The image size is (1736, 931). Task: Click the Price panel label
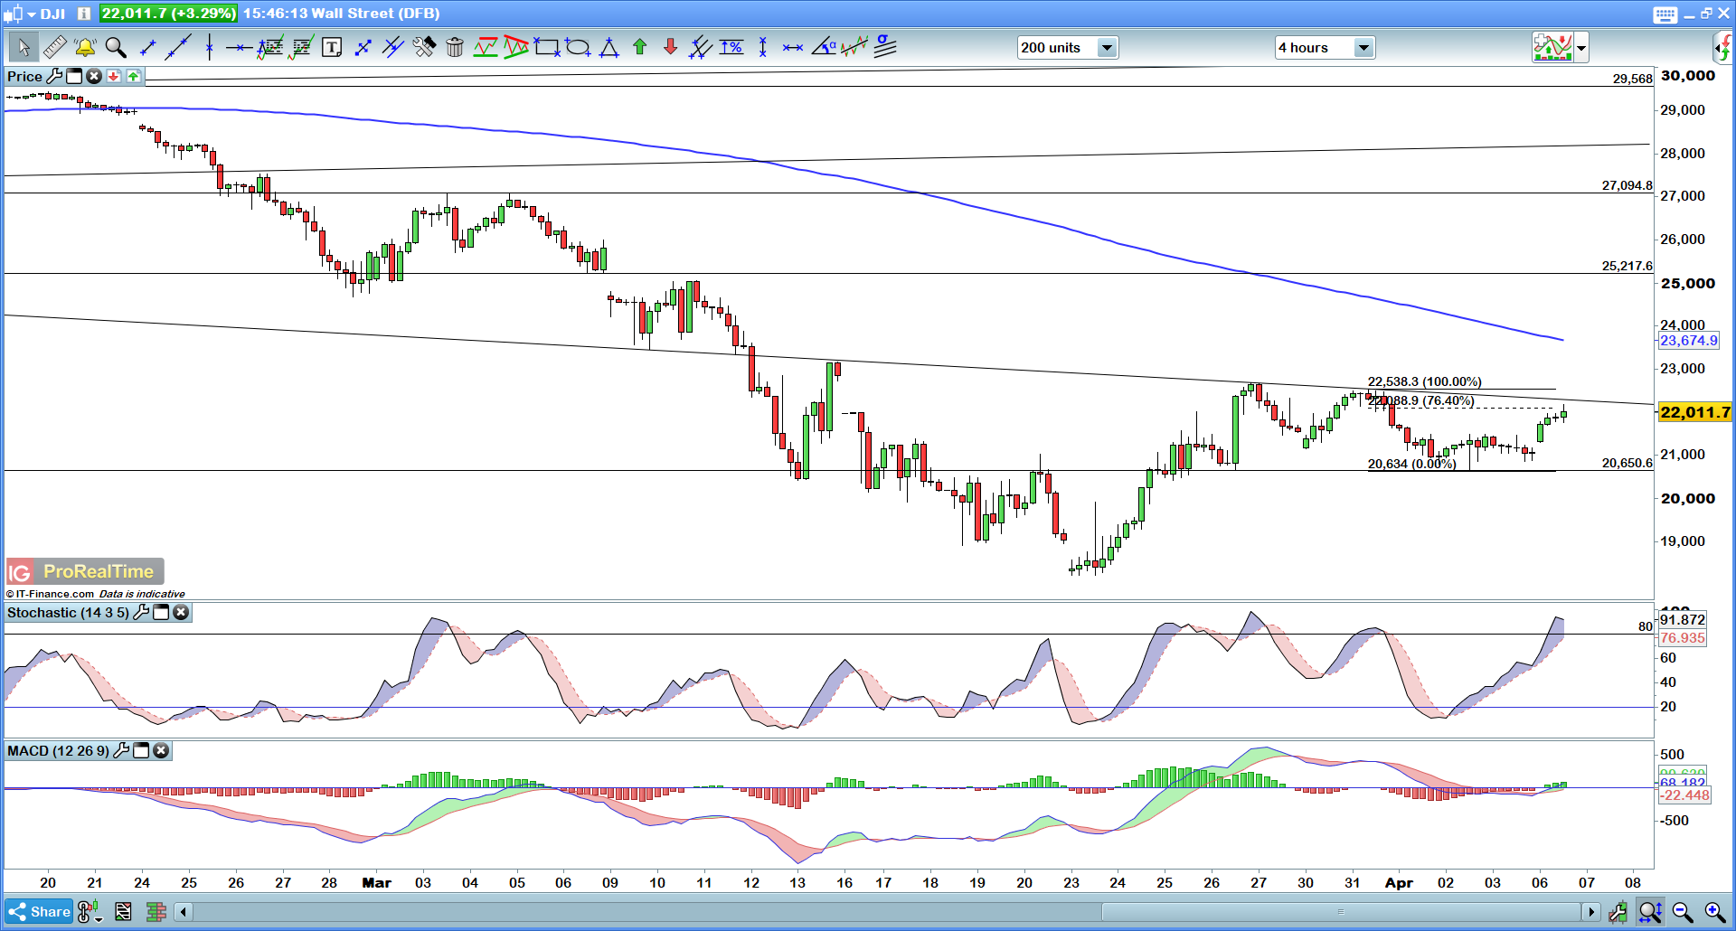tap(24, 76)
